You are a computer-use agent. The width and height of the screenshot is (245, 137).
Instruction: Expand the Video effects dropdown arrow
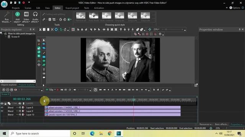click(29, 22)
